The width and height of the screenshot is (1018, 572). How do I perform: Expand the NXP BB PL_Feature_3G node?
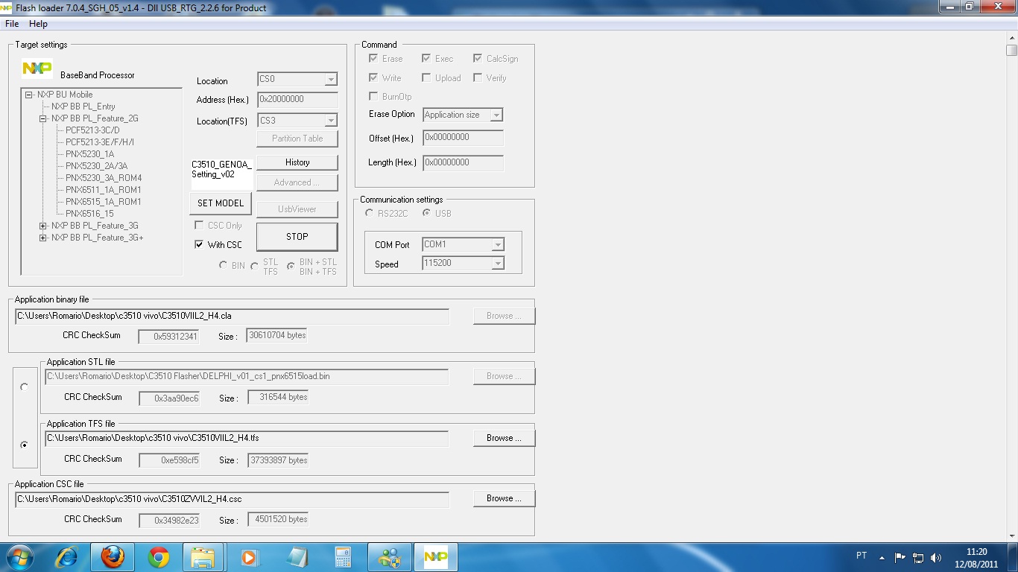42,226
